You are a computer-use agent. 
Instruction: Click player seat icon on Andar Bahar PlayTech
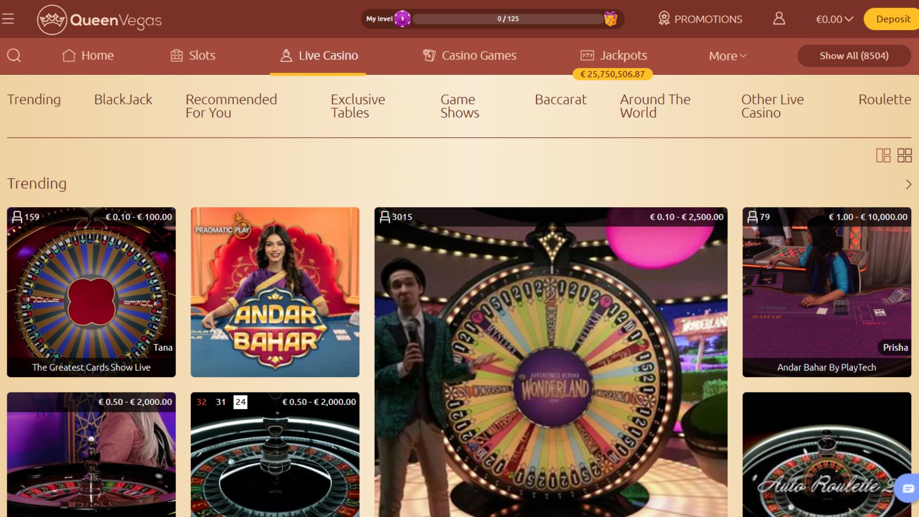tap(752, 217)
